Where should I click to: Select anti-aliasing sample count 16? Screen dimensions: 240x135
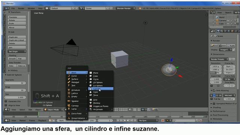point(220,95)
